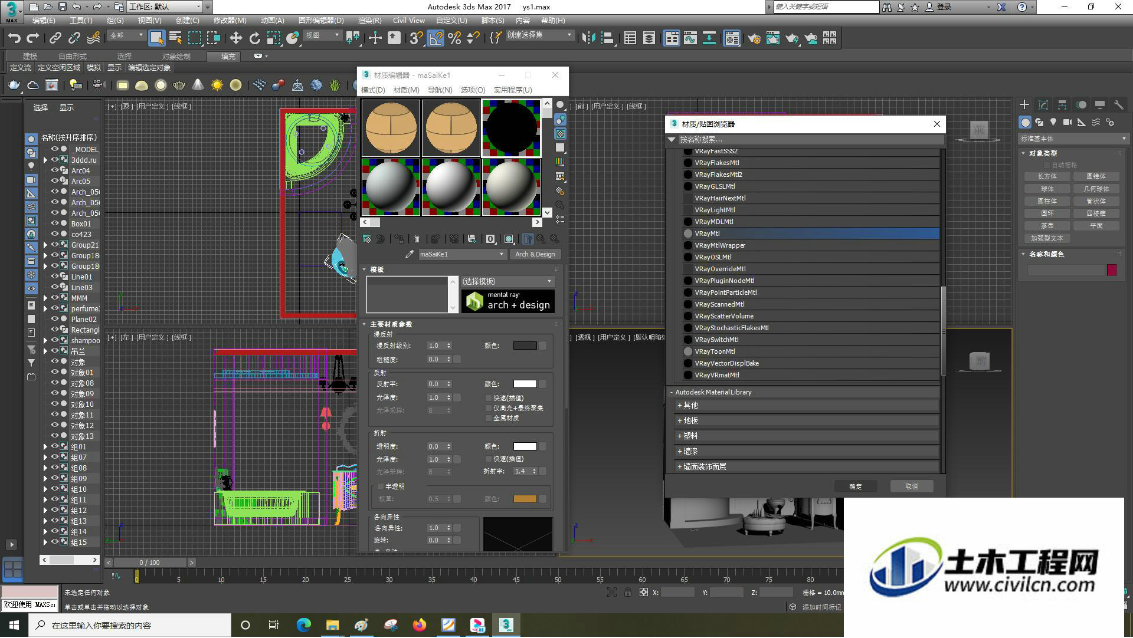Screen dimensions: 1133x638
Task: Click the 取消 button in browser dialog
Action: coord(912,486)
